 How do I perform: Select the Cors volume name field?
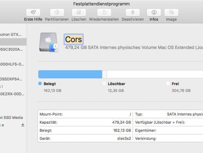74,39
